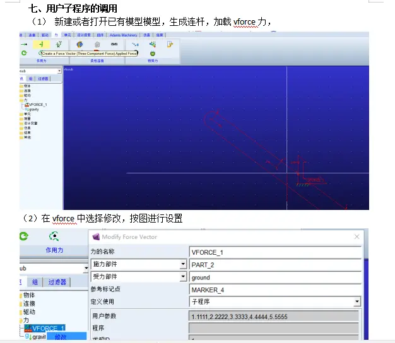The height and width of the screenshot is (343, 395).
Task: Expand the 物体 folder in lower tree
Action: pos(27,295)
